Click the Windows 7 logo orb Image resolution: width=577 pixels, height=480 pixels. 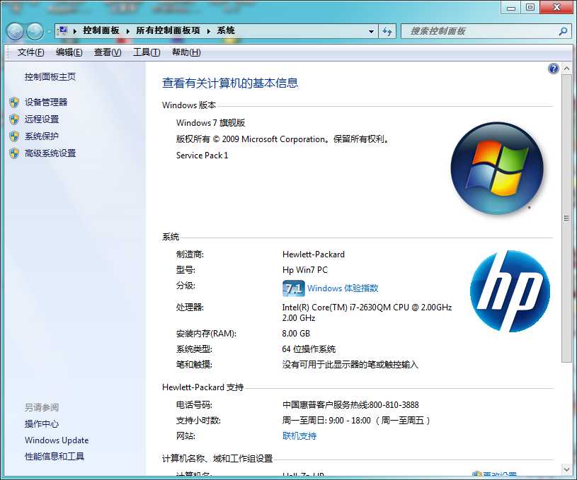[x=497, y=168]
